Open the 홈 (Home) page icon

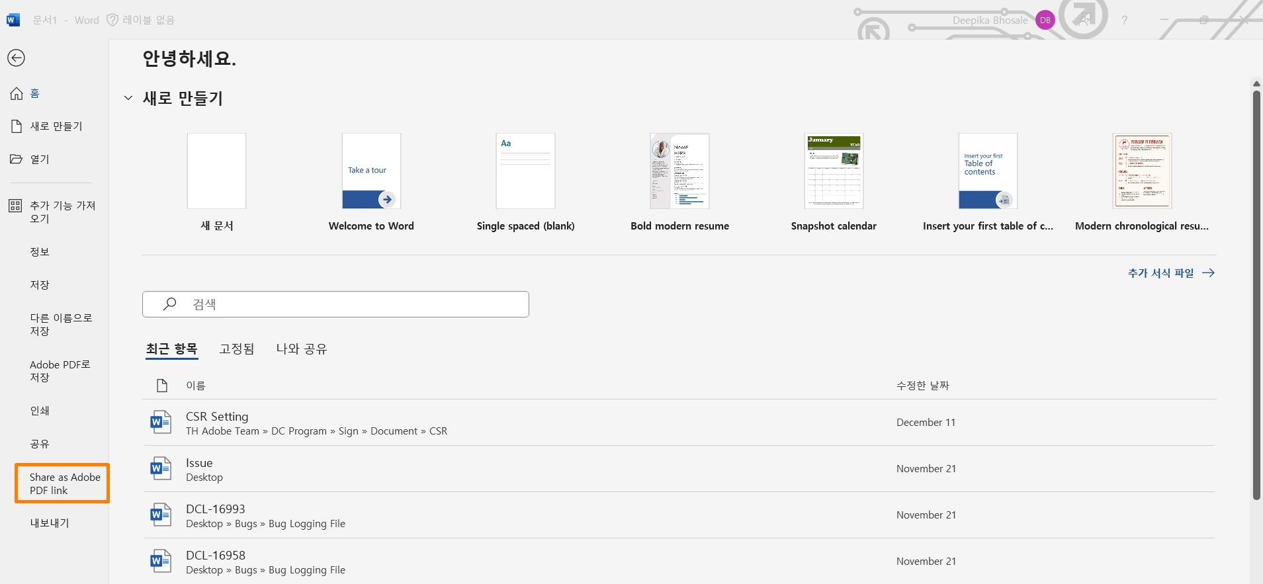[17, 93]
